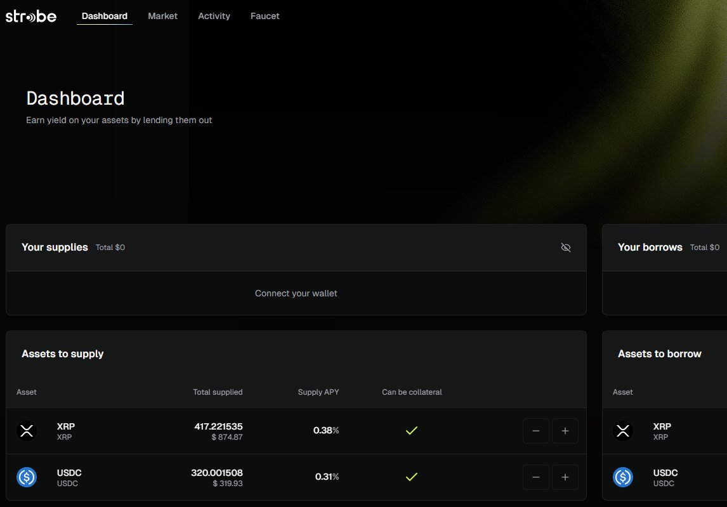Click the Assets to supply heading
727x507 pixels.
tap(63, 354)
